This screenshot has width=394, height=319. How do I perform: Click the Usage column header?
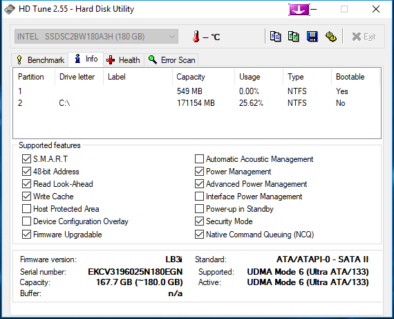click(259, 77)
